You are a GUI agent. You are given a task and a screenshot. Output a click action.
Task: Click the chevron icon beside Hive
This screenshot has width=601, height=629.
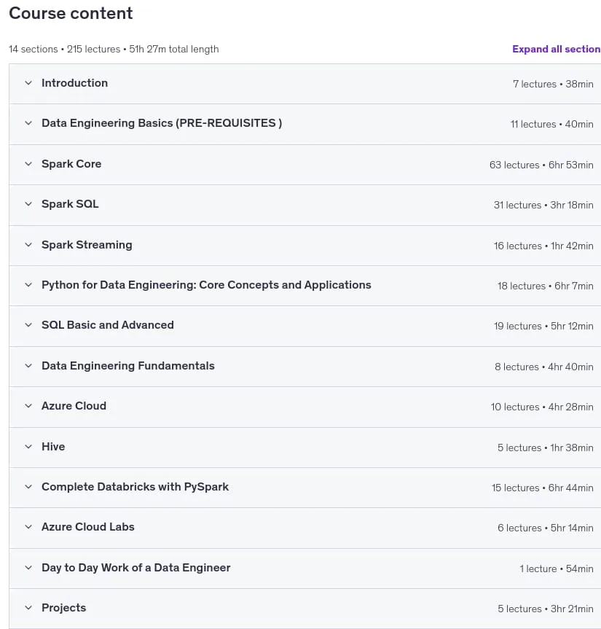(x=28, y=447)
